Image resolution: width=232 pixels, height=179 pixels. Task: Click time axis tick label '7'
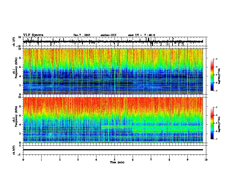[x=151, y=160]
